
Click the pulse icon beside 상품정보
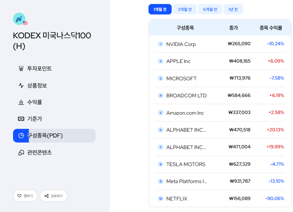tap(21, 85)
